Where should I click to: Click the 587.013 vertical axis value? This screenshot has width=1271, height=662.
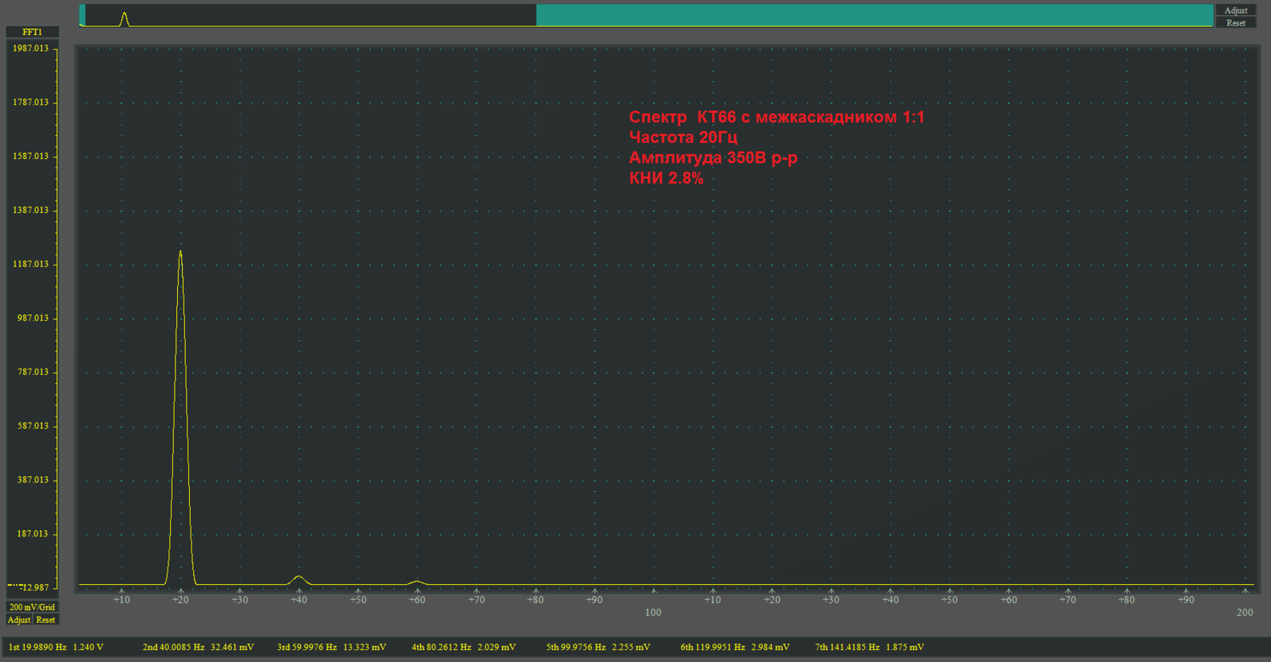33,426
